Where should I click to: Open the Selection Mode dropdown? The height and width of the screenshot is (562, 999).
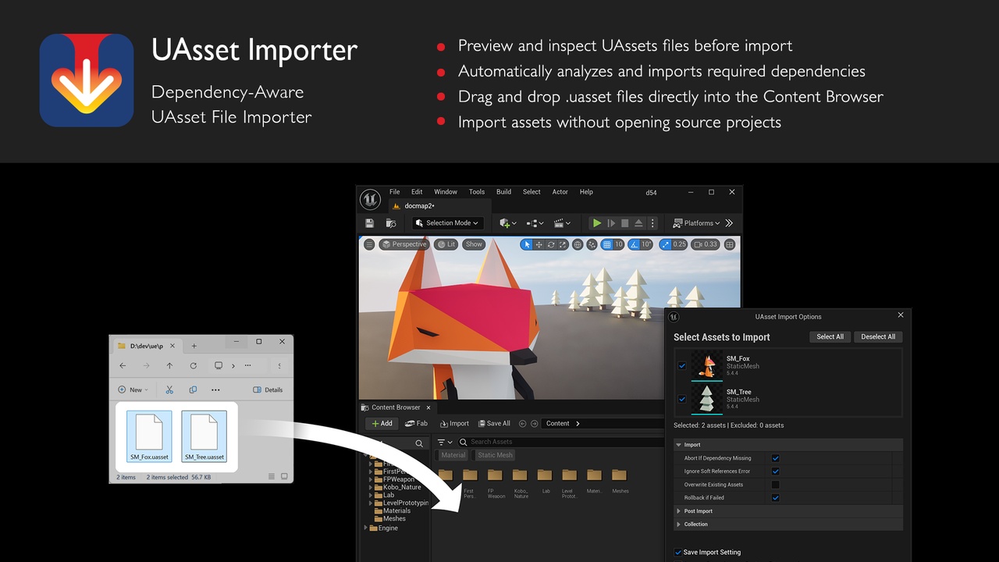tap(448, 223)
